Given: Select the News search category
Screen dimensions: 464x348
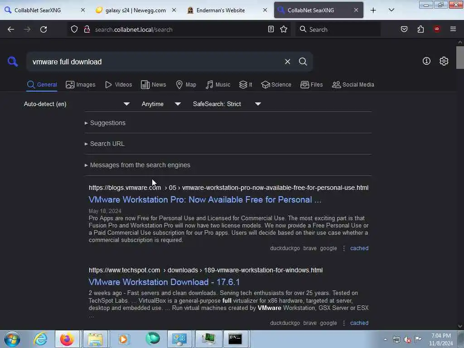Looking at the screenshot, I should point(153,85).
